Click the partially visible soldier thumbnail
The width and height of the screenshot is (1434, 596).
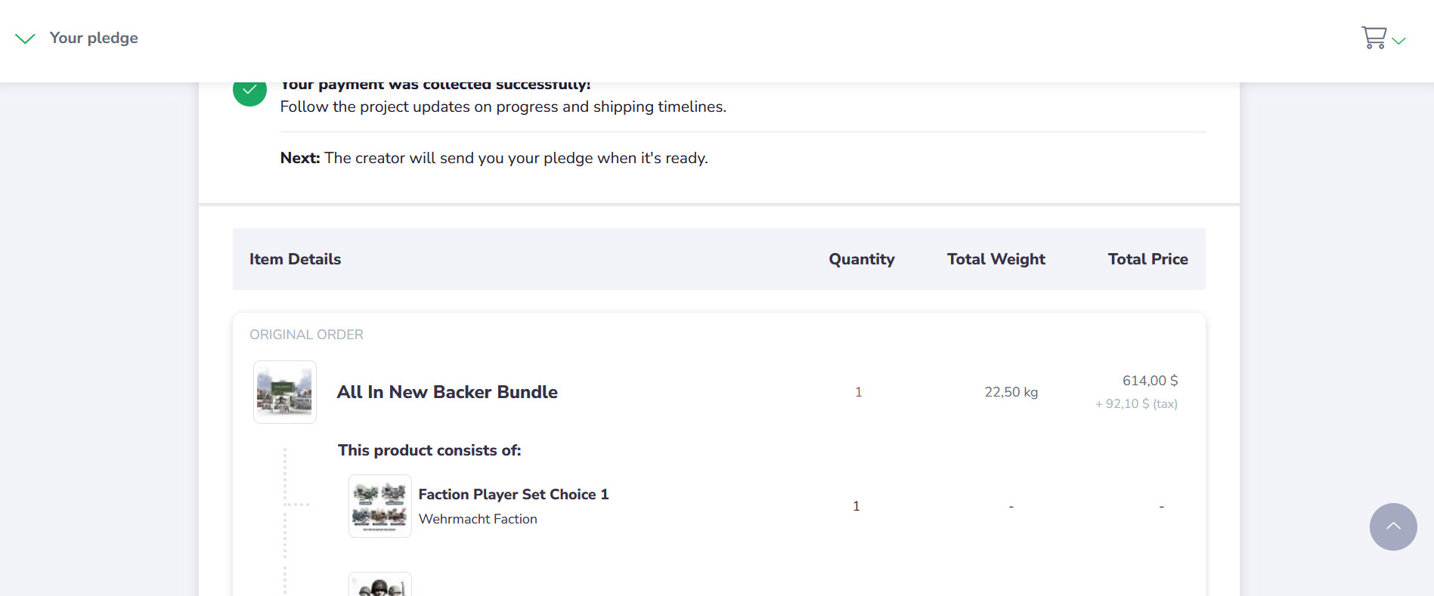click(380, 585)
